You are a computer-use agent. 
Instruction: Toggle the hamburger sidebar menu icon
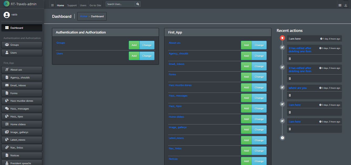coord(53,5)
